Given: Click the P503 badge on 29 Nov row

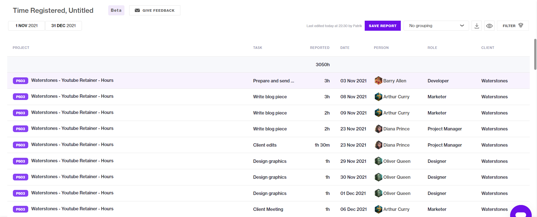Looking at the screenshot, I should point(20,161).
